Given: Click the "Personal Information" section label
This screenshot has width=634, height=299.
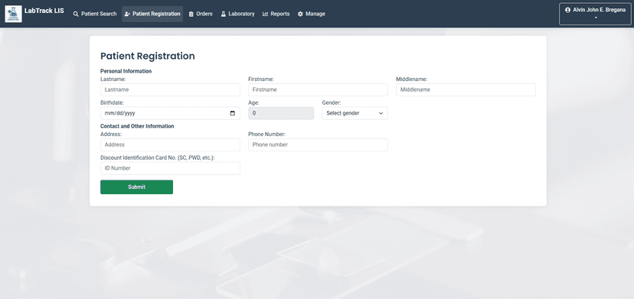Looking at the screenshot, I should [126, 71].
